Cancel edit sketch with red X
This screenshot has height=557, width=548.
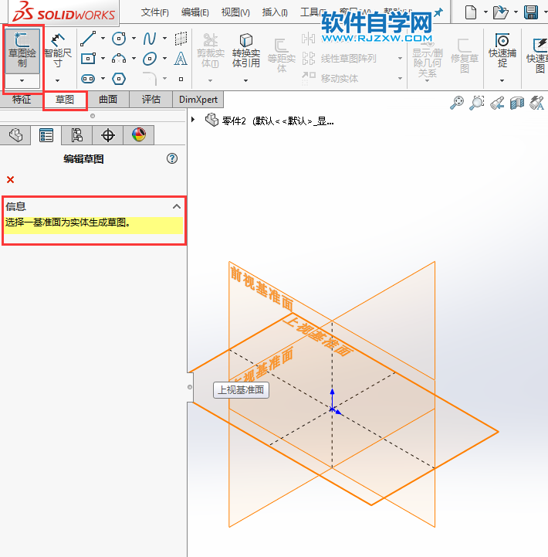point(10,180)
